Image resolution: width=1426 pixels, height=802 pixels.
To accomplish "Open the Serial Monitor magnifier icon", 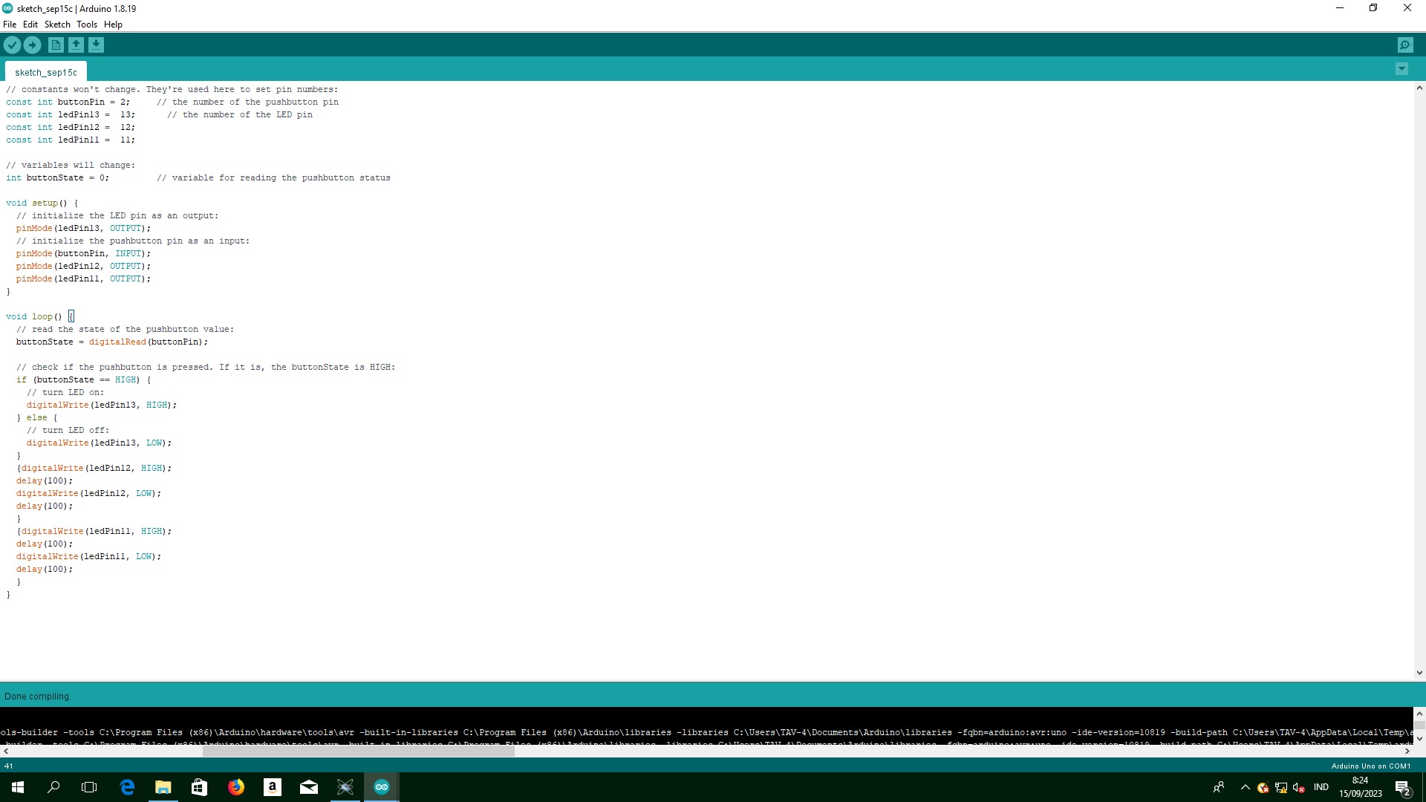I will click(1405, 45).
